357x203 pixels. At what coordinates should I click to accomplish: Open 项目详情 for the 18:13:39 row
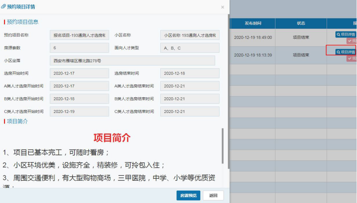346,52
